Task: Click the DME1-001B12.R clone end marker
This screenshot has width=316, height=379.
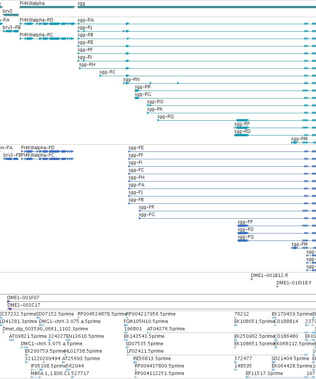Action: [x=252, y=279]
